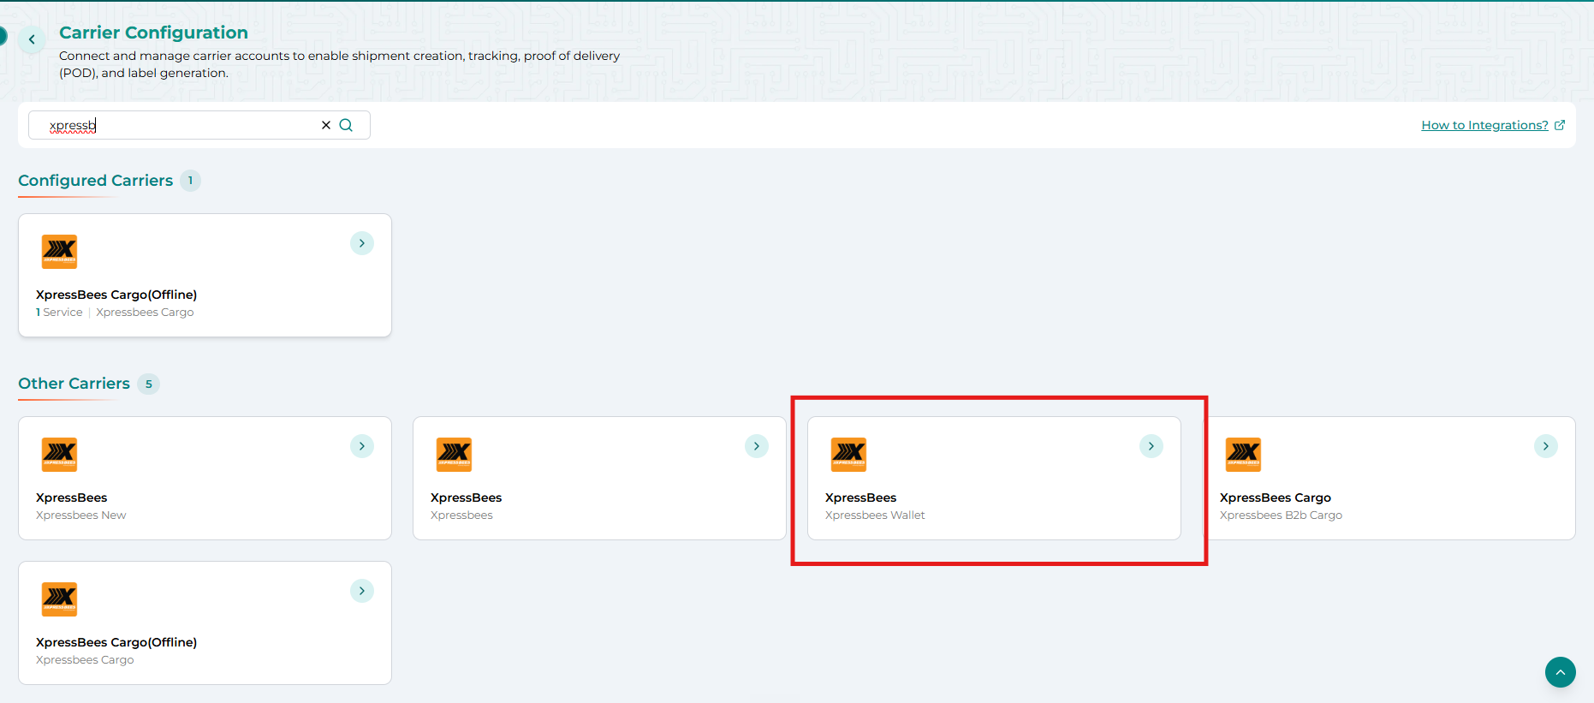Viewport: 1594px width, 703px height.
Task: Click logo on Xpressbees B2b Cargo card
Action: (1244, 454)
